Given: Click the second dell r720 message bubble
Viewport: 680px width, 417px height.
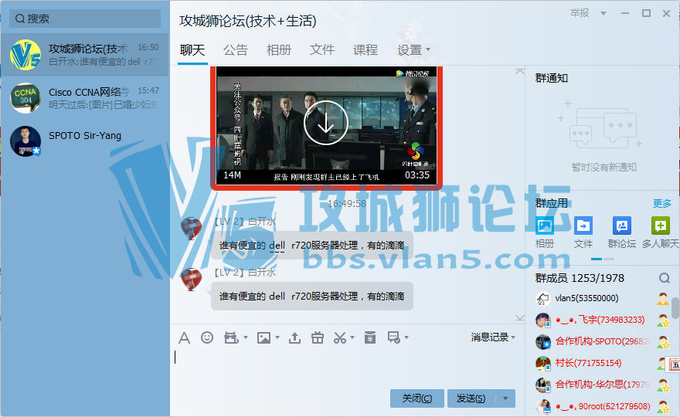Looking at the screenshot, I should point(312,297).
